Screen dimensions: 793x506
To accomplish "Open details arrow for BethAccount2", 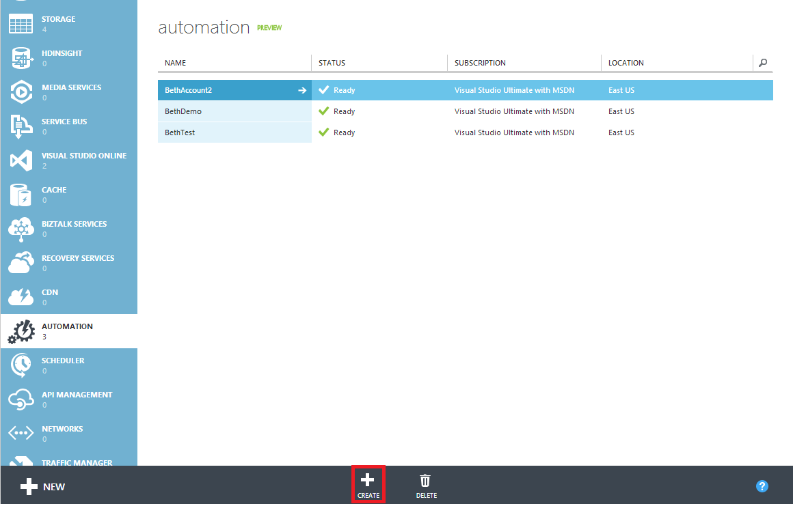I will pyautogui.click(x=301, y=89).
